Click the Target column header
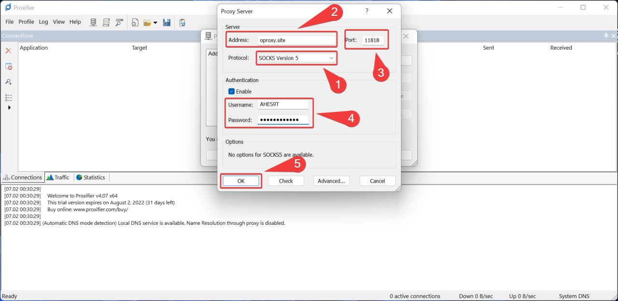Image resolution: width=618 pixels, height=301 pixels. click(140, 48)
